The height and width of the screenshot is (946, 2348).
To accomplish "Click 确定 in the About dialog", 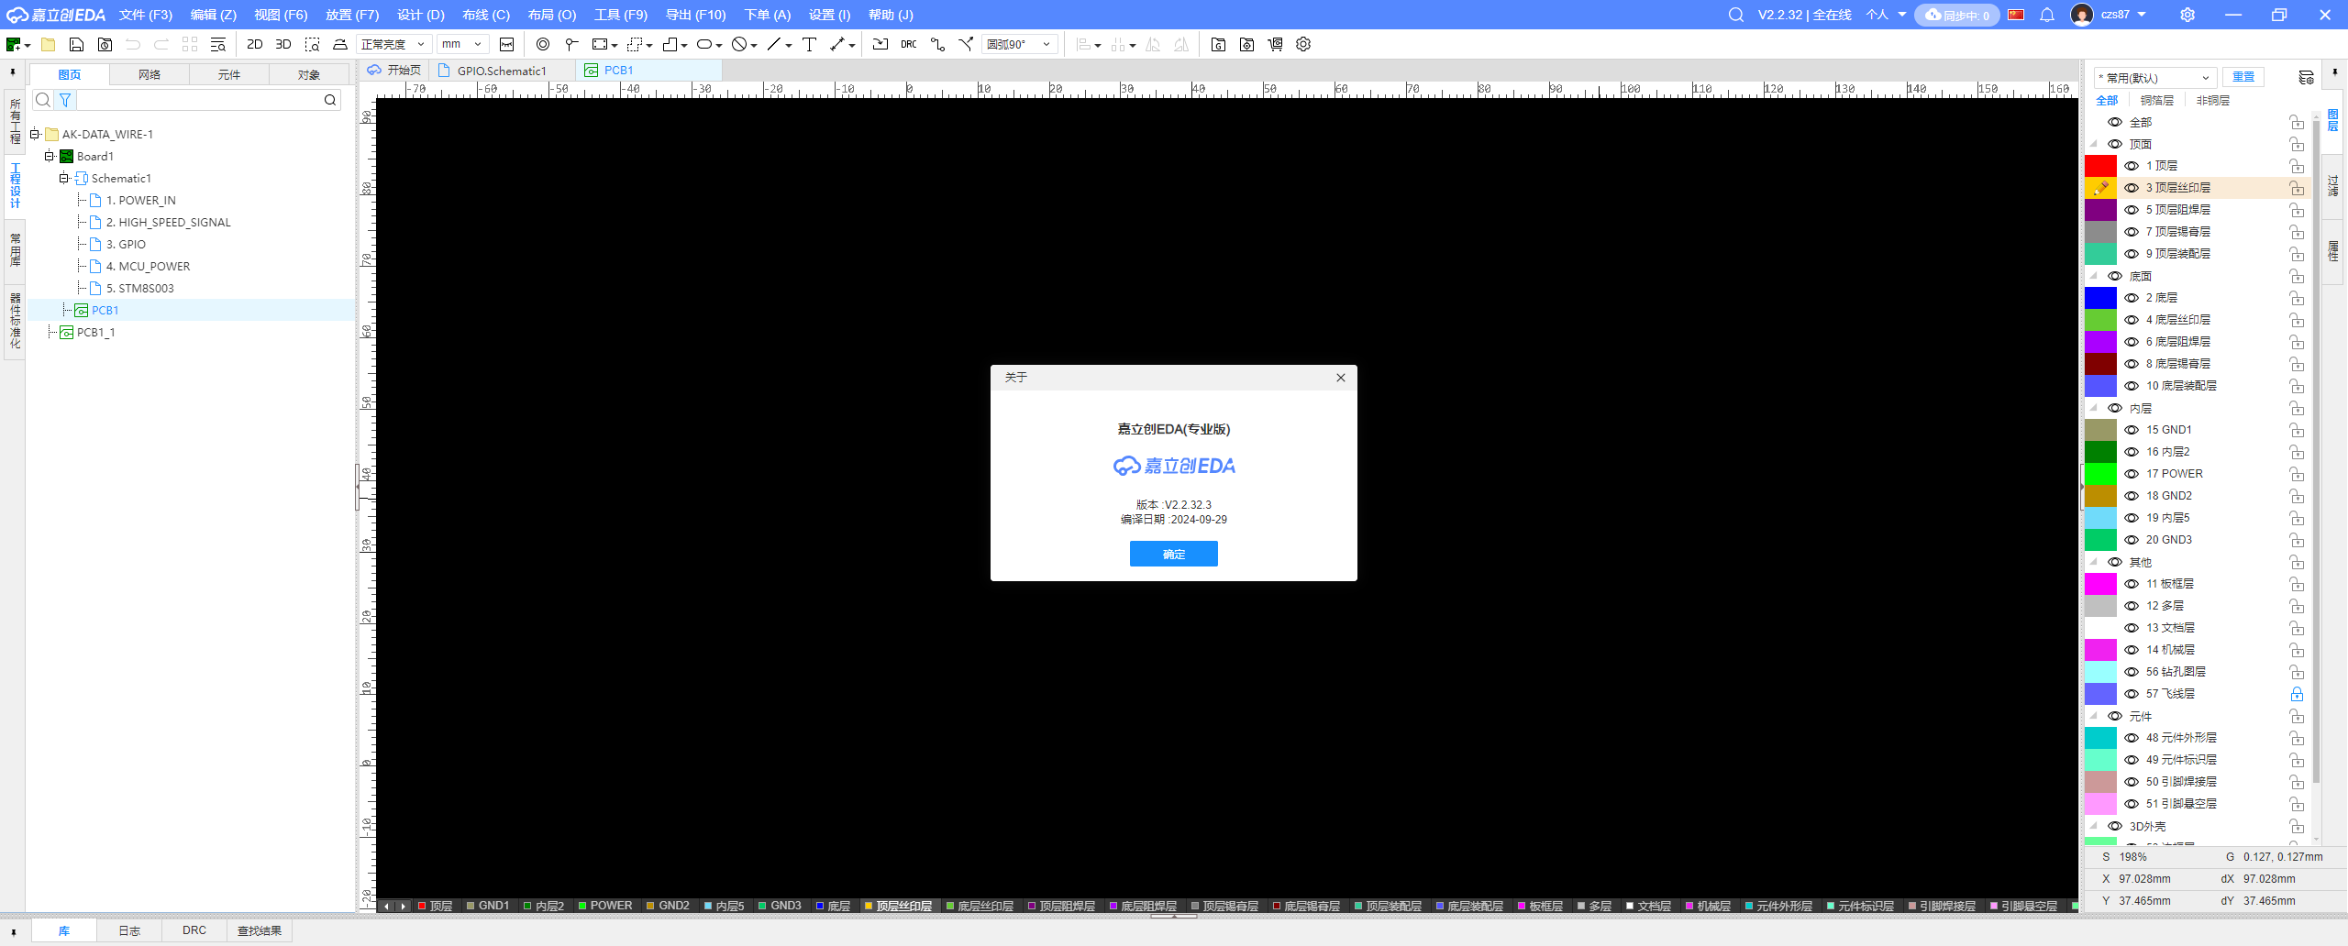I will click(1173, 554).
